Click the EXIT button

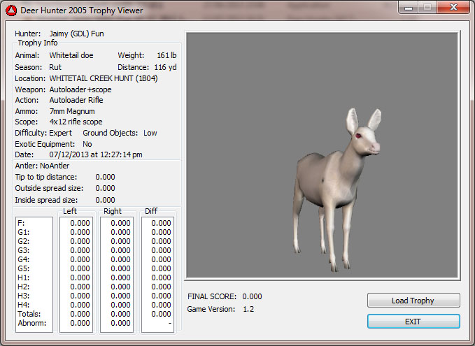point(413,322)
